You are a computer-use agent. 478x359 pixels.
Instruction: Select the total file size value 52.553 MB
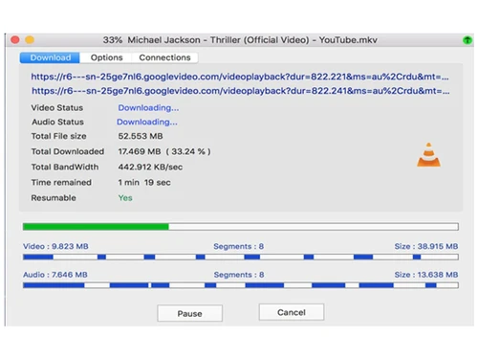coord(141,136)
